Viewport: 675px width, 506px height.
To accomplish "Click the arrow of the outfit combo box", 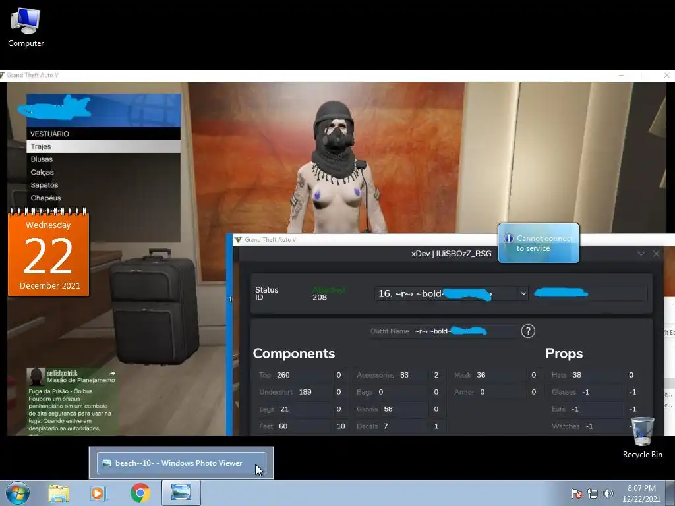I will (x=523, y=293).
